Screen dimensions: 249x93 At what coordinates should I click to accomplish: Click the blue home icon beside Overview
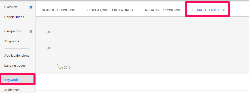click(x=31, y=7)
